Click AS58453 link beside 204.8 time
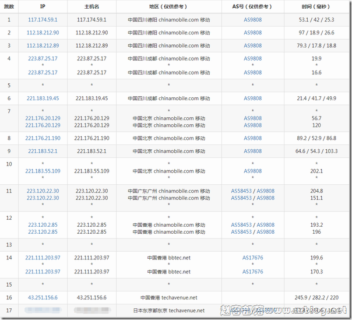The height and width of the screenshot is (320, 352). 241,191
